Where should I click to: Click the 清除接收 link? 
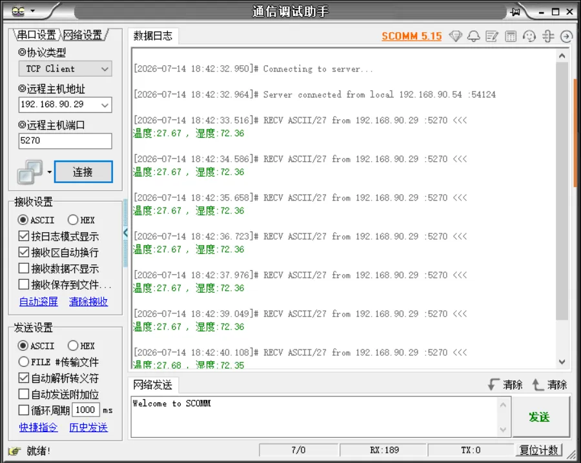click(x=88, y=302)
